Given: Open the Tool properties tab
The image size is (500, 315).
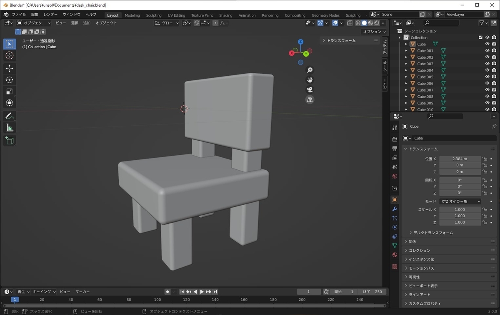Looking at the screenshot, I should point(395,128).
